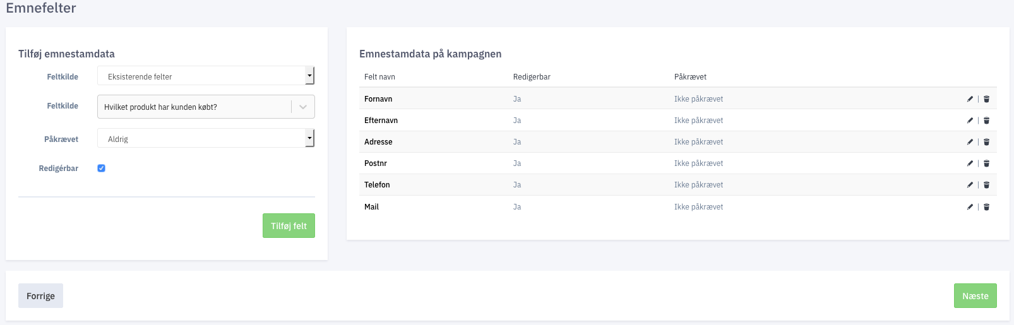Click the pencil icon for Postnr
The image size is (1014, 325).
(970, 163)
